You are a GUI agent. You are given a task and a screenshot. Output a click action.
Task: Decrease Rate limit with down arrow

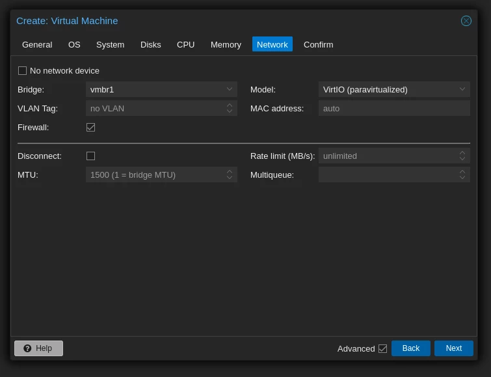pyautogui.click(x=462, y=159)
